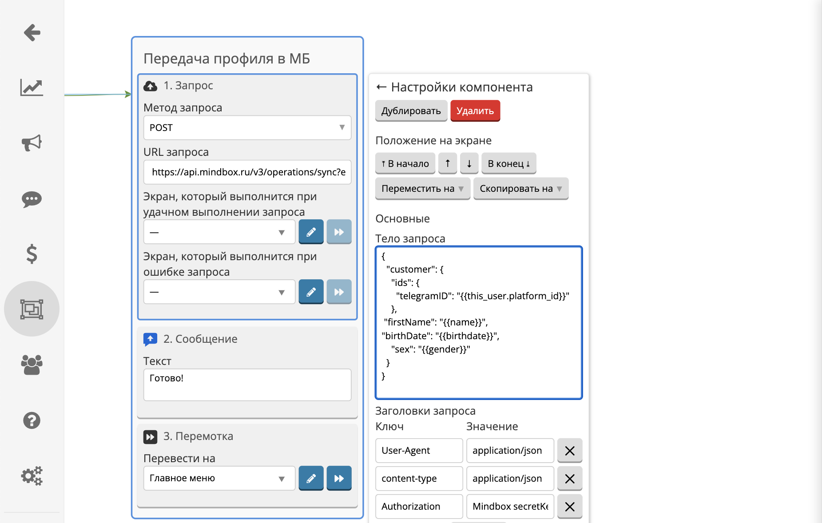Select the scenario screens editor icon

point(32,309)
